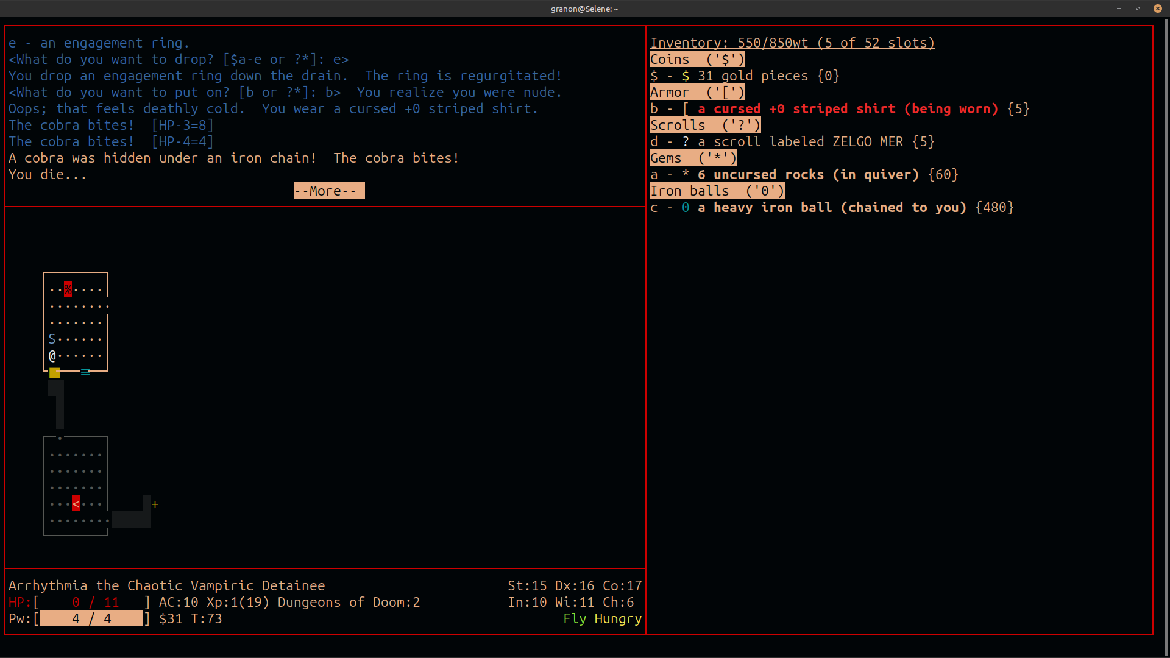Select the cursed +0 striped shirt entry
The height and width of the screenshot is (658, 1170).
[x=840, y=108]
